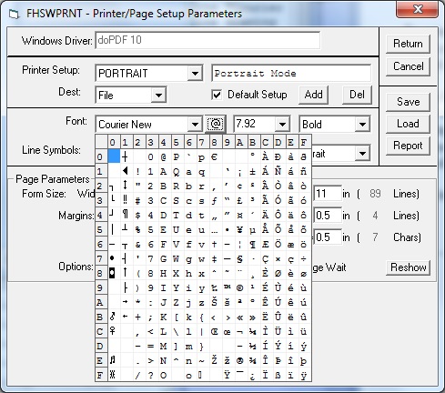Click the Return button
Screen dimensions: 445x393
pos(408,44)
